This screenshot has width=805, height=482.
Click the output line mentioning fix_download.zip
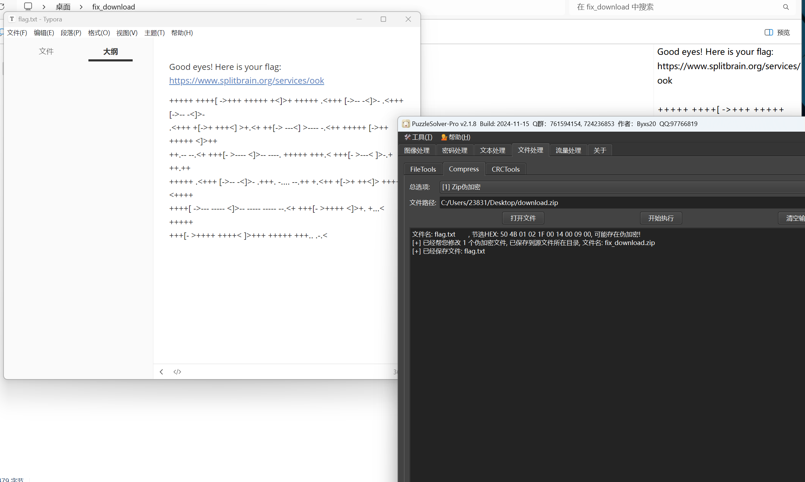point(533,243)
